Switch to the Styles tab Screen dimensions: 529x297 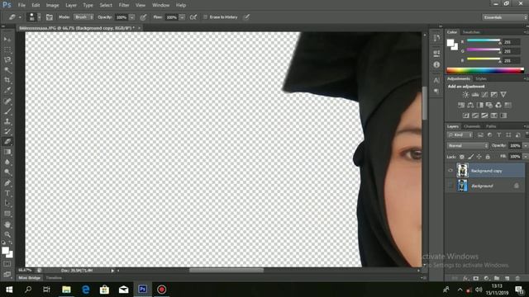point(481,79)
